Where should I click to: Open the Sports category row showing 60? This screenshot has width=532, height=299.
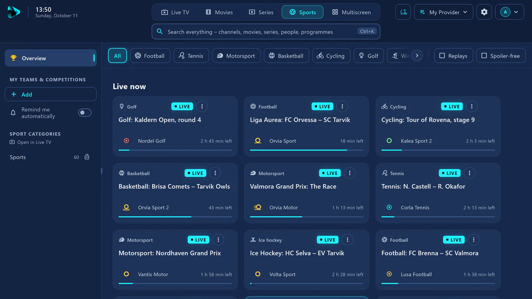coord(51,157)
